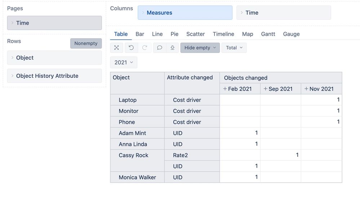360x199 pixels.
Task: Expand Feb 2021 column with plus icon
Action: [225, 89]
